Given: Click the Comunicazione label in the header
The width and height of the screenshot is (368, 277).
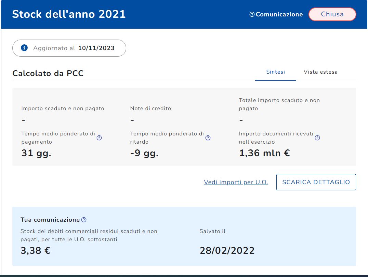Looking at the screenshot, I should click(x=279, y=14).
